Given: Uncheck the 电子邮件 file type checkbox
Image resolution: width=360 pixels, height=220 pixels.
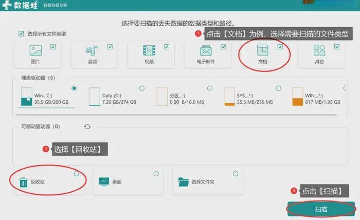Looking at the screenshot, I should (x=223, y=47).
